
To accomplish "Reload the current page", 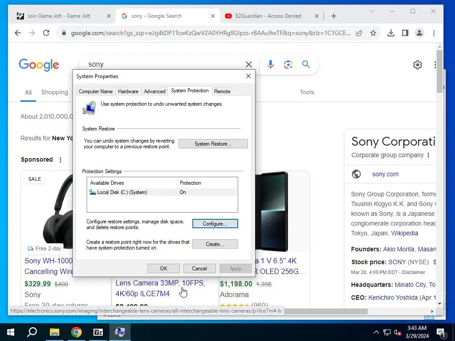I will coord(46,33).
